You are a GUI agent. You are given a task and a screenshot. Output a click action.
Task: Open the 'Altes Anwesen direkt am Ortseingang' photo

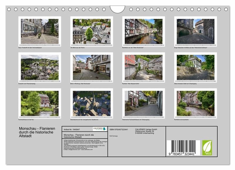[195, 67]
